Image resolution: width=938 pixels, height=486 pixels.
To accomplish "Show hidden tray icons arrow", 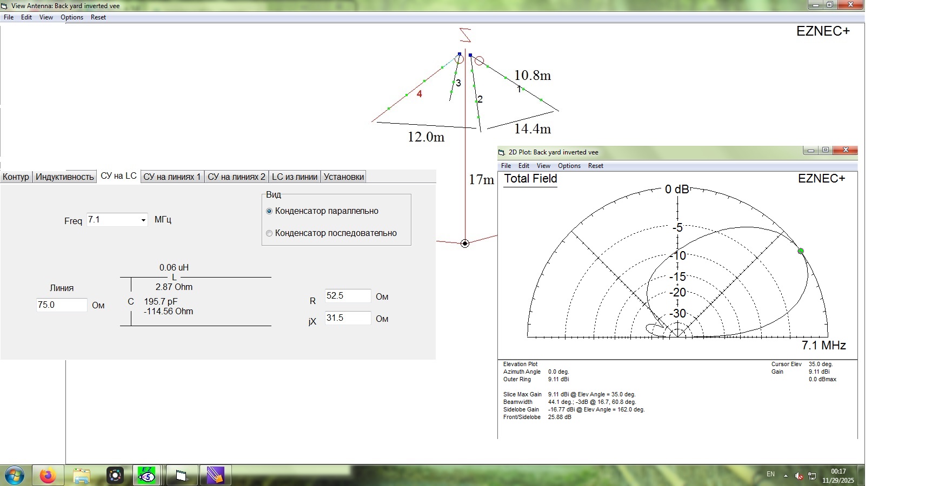I will [786, 476].
